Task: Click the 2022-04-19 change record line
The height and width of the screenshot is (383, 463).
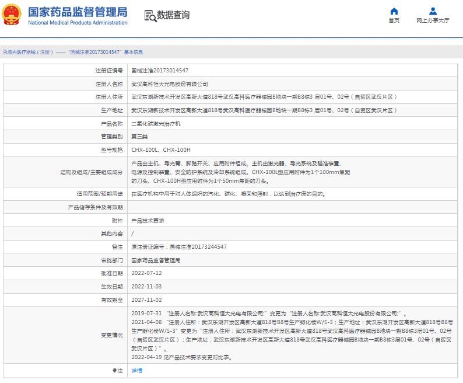Action: pyautogui.click(x=182, y=357)
